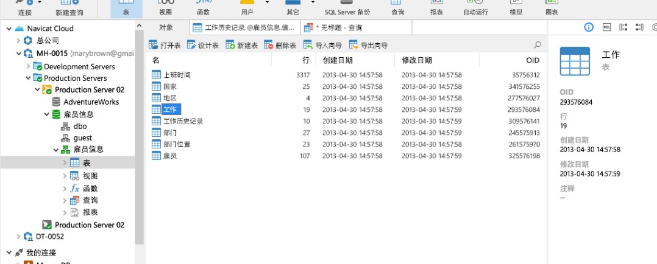Open the dropdown arrow beside 连接
The width and height of the screenshot is (657, 264).
click(40, 2)
